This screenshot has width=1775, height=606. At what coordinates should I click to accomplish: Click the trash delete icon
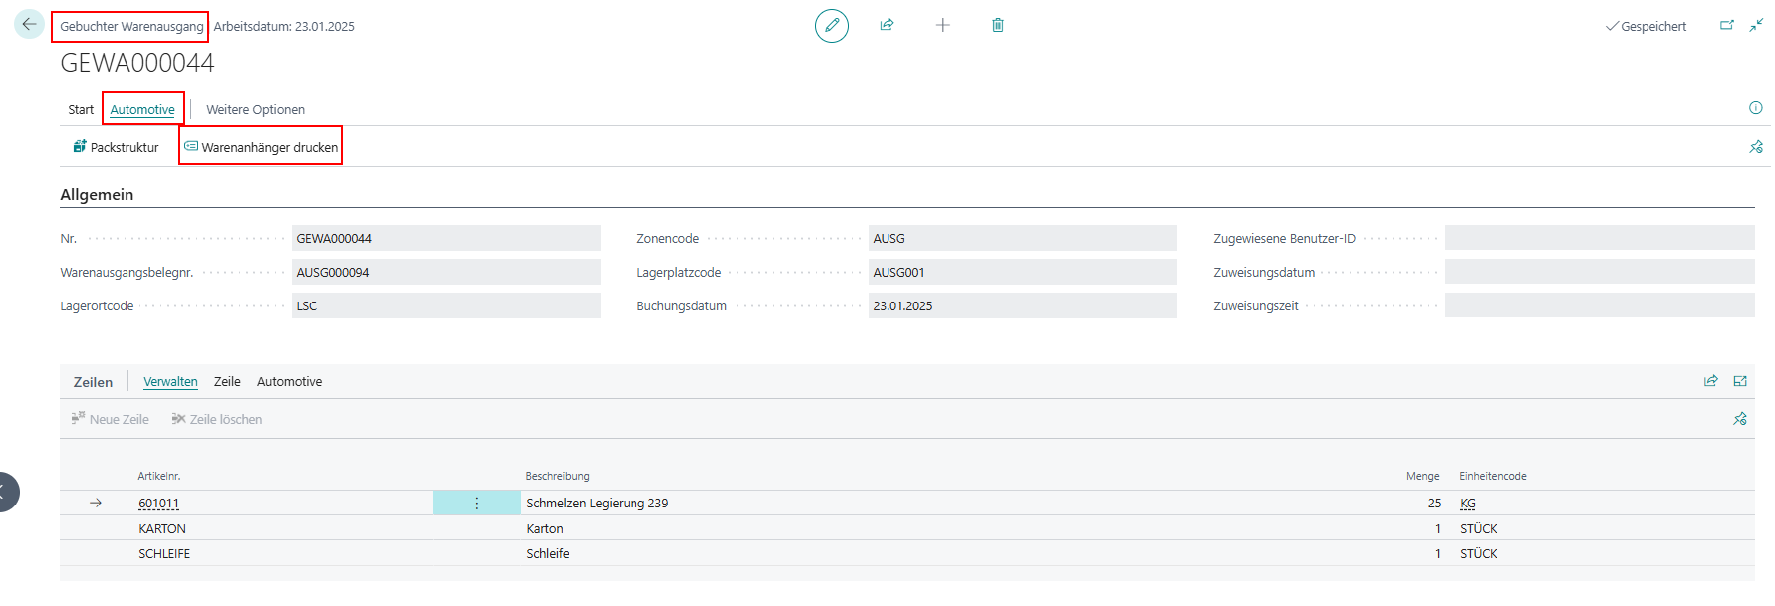997,25
